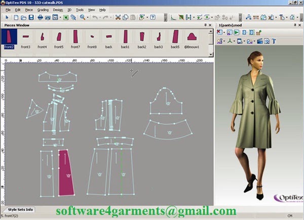The height and width of the screenshot is (220, 304).
Task: Click the CM units label in status bar
Action: point(290,216)
